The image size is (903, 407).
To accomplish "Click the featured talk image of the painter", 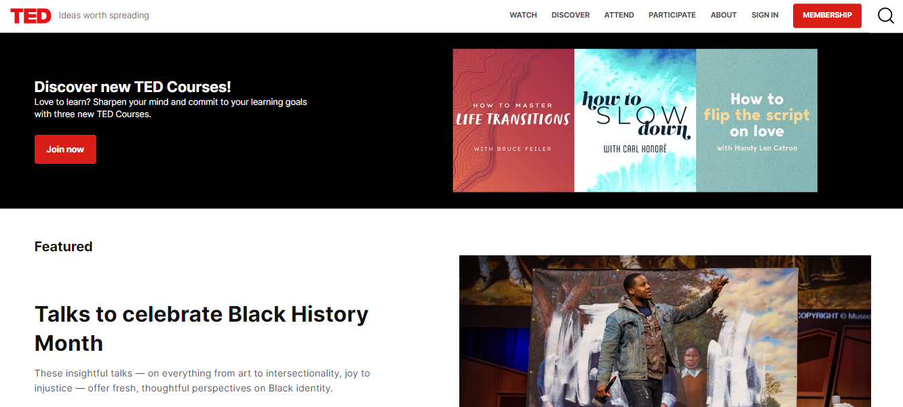I will pos(664,331).
